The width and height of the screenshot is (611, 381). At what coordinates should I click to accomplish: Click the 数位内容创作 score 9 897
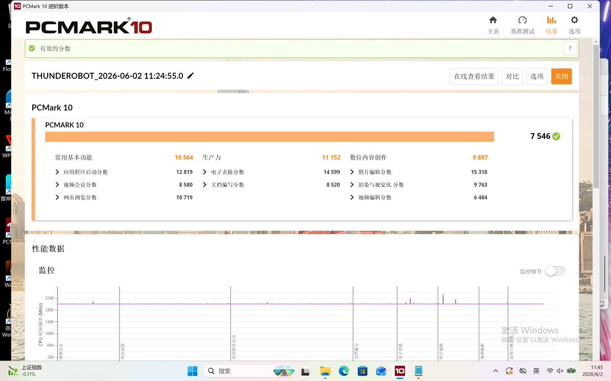tap(480, 158)
